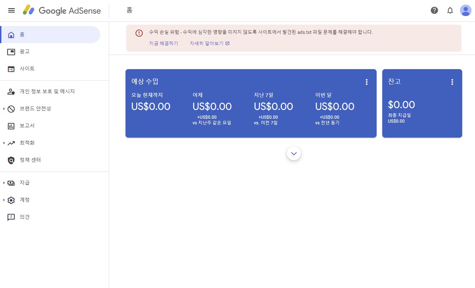Click the 정책 센터 shield icon
The width and height of the screenshot is (475, 288).
tap(11, 160)
